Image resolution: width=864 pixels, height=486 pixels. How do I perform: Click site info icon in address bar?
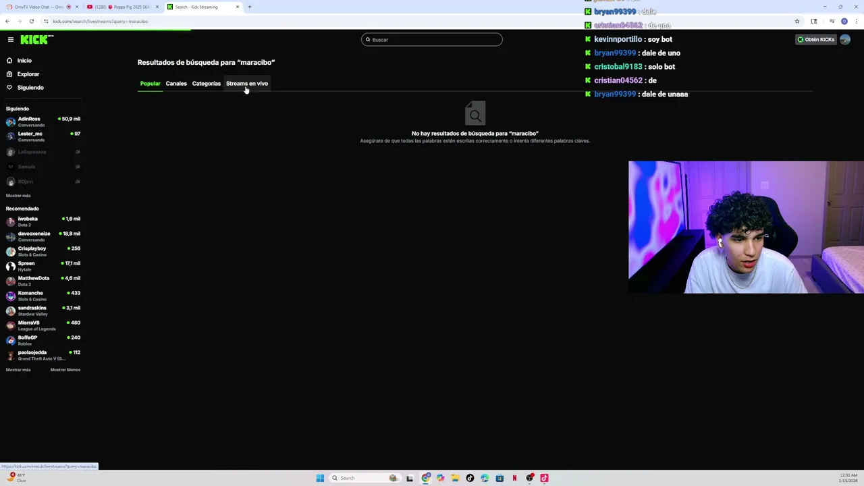tap(46, 22)
